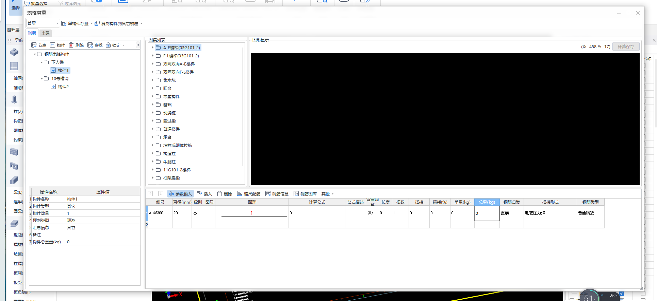Open the 其他 dropdown menu
The image size is (657, 301).
(x=327, y=194)
